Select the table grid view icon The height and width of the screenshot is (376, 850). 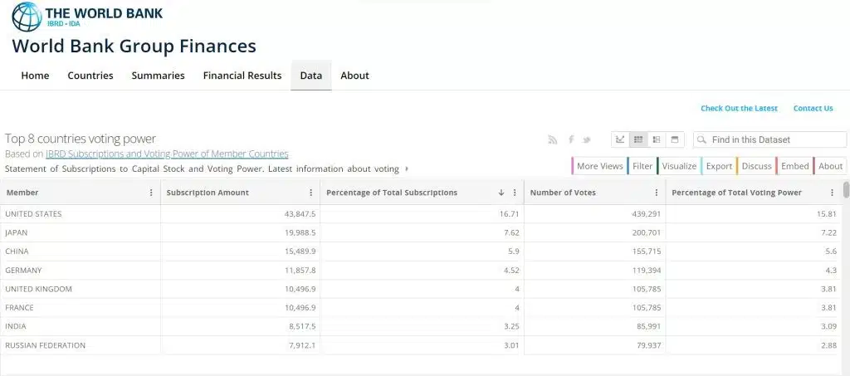click(638, 139)
